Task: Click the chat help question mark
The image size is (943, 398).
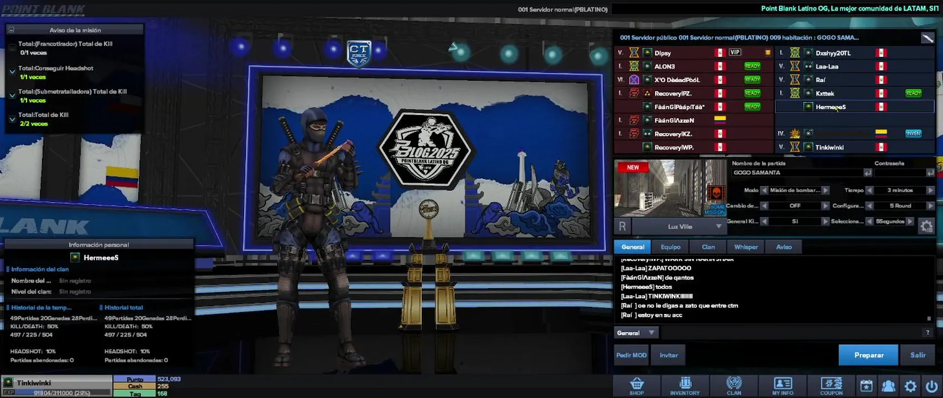Action: click(928, 332)
